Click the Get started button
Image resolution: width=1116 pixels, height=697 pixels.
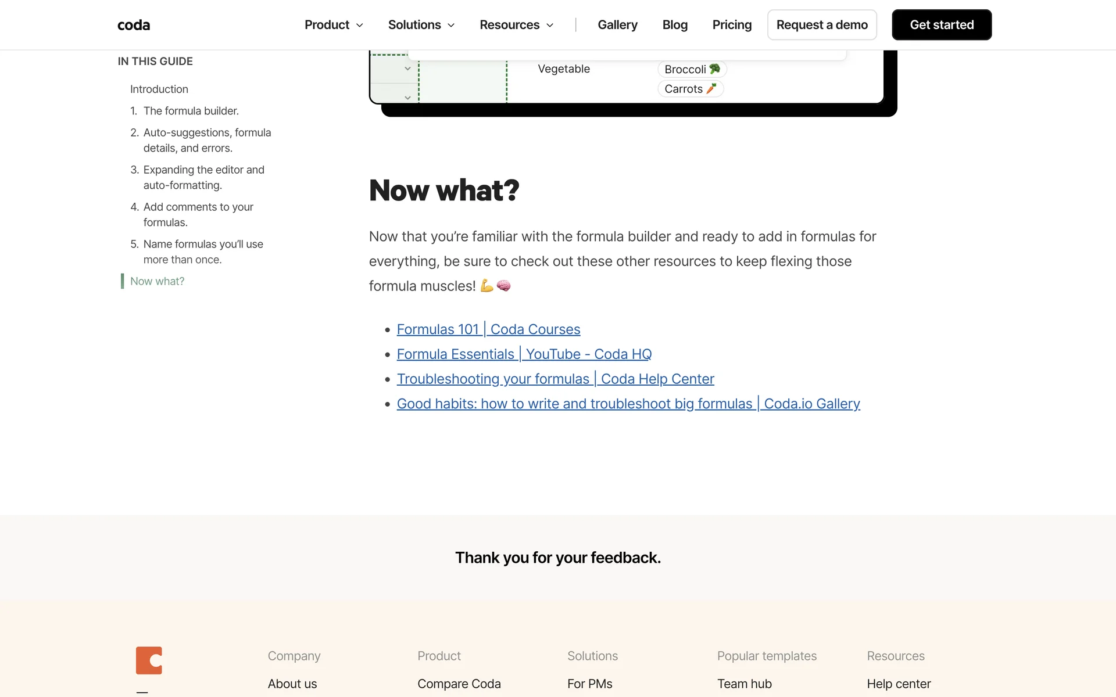pyautogui.click(x=942, y=25)
